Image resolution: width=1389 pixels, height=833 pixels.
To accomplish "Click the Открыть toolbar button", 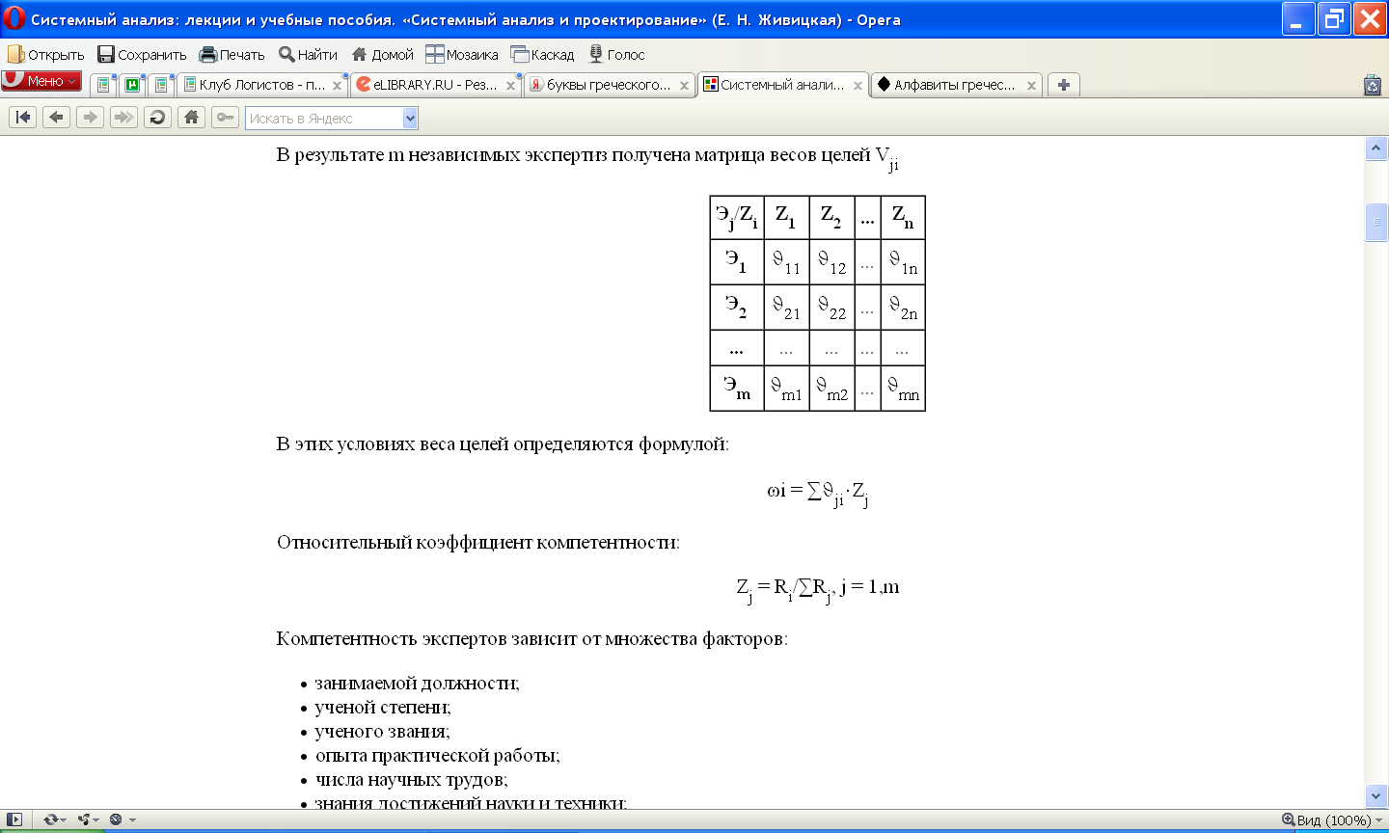I will [45, 55].
